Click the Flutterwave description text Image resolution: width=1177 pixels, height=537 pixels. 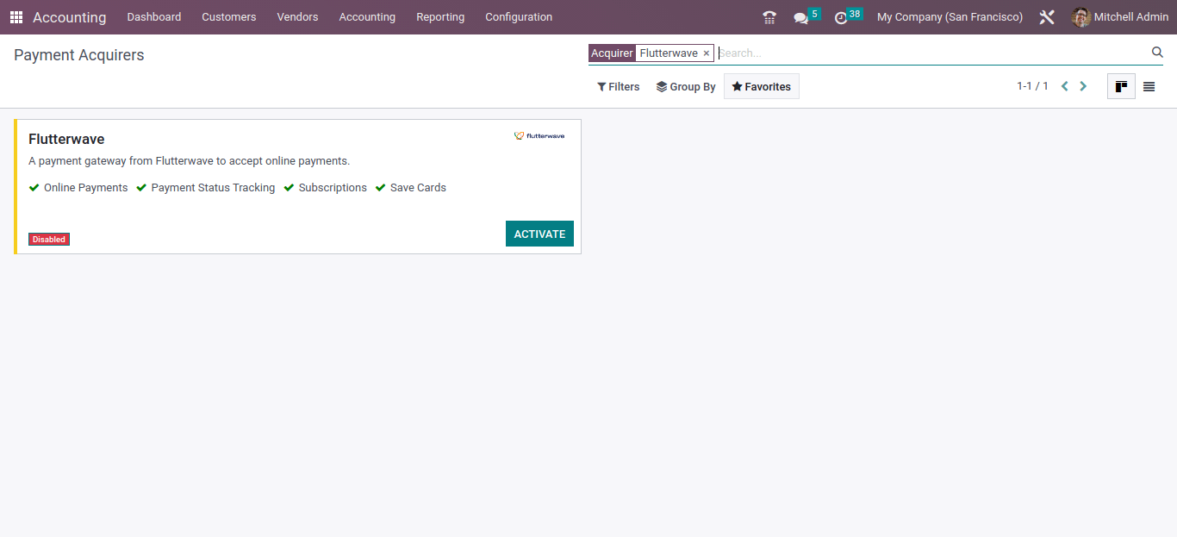pyautogui.click(x=189, y=161)
